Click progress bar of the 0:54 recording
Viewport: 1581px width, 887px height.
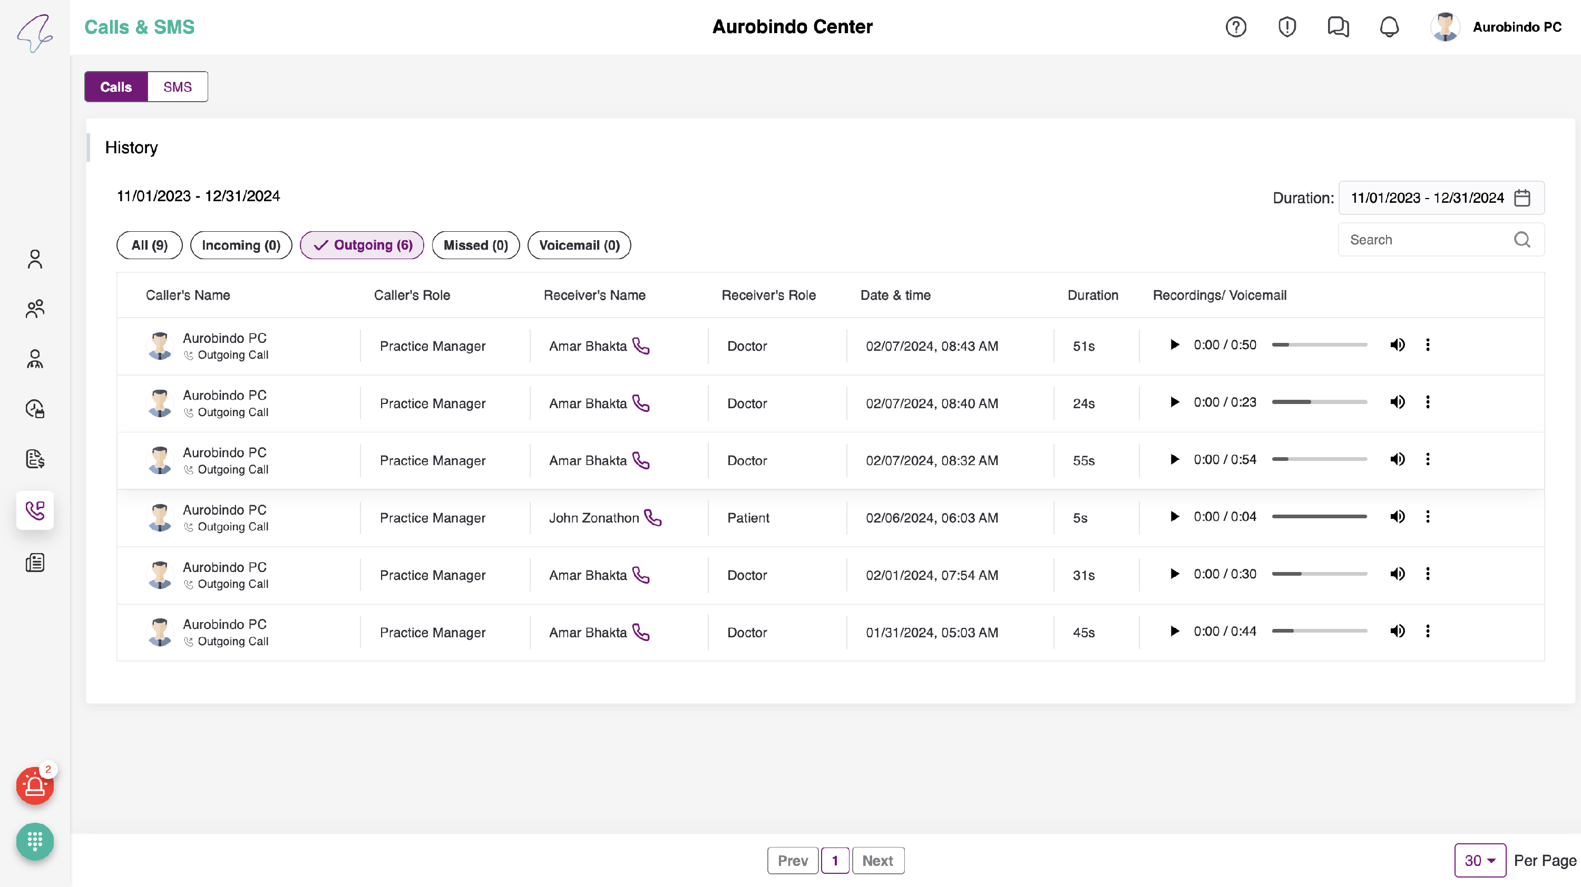click(x=1319, y=459)
